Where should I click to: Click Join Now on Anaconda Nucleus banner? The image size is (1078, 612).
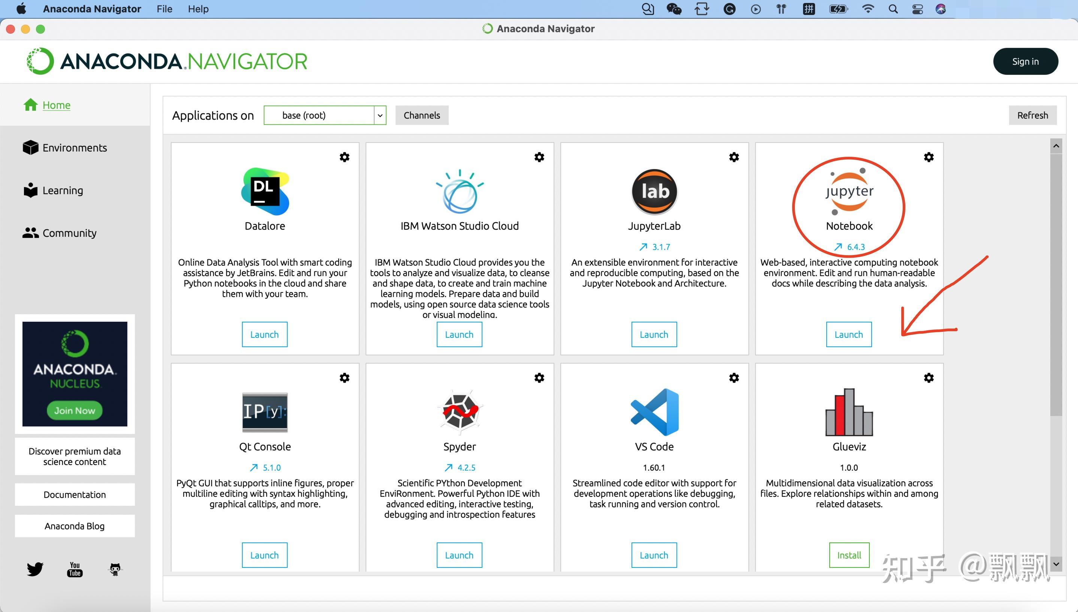coord(75,410)
